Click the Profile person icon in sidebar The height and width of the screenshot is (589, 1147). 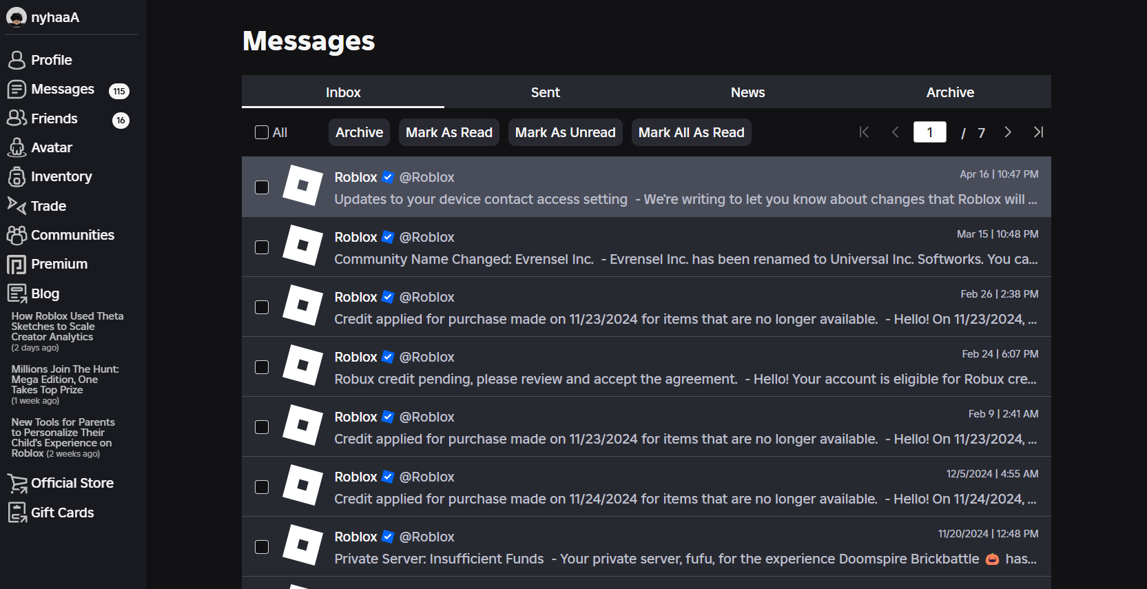click(x=17, y=60)
